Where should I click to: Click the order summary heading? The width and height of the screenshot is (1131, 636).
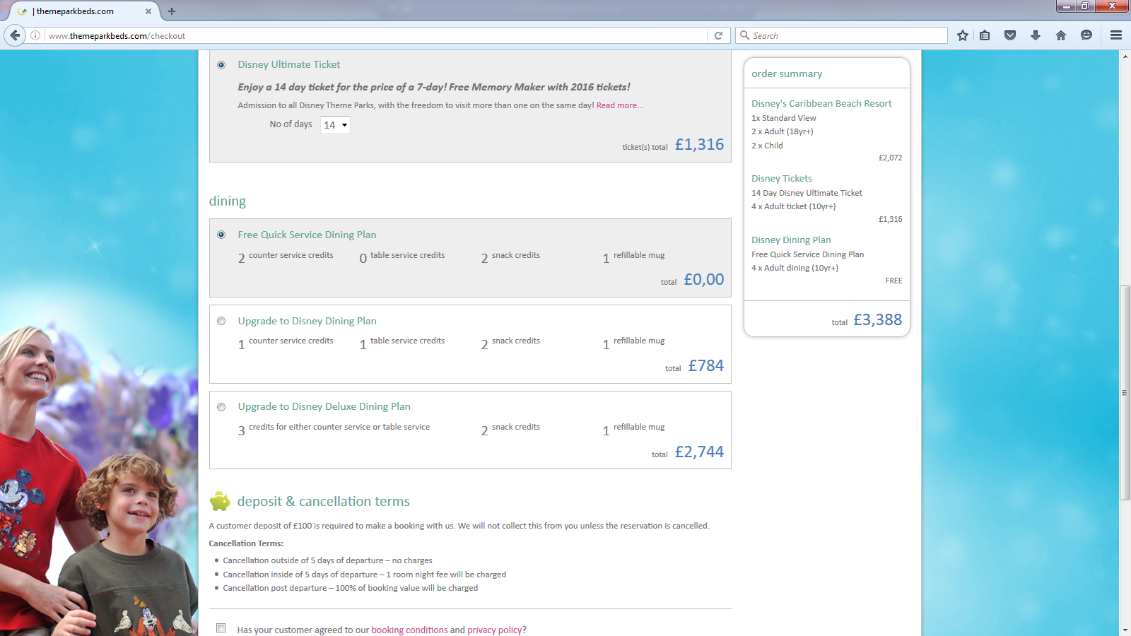787,73
